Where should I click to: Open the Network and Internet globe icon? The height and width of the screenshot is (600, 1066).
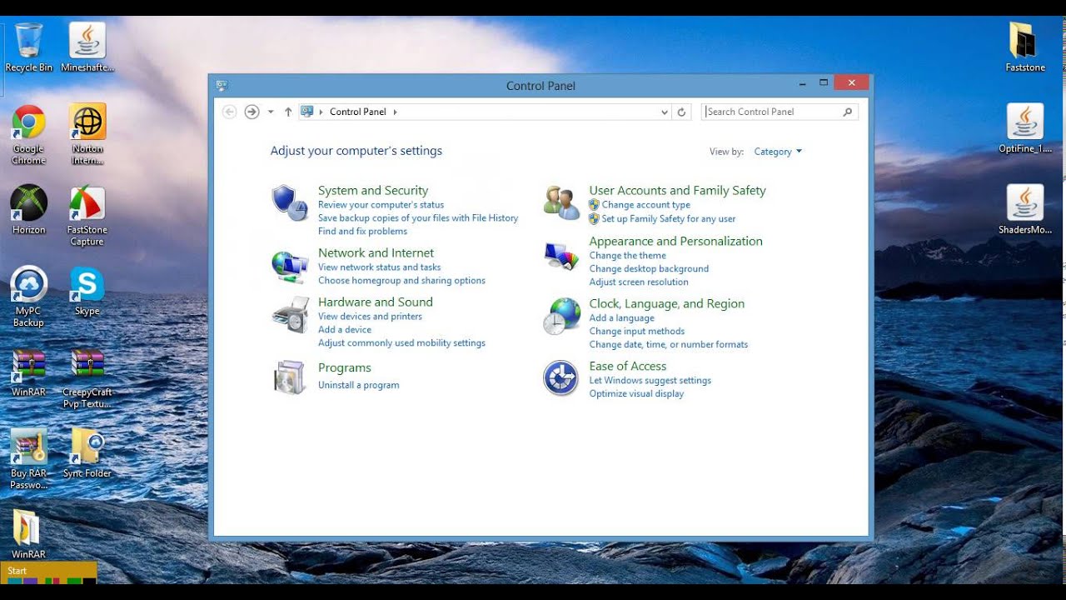290,267
